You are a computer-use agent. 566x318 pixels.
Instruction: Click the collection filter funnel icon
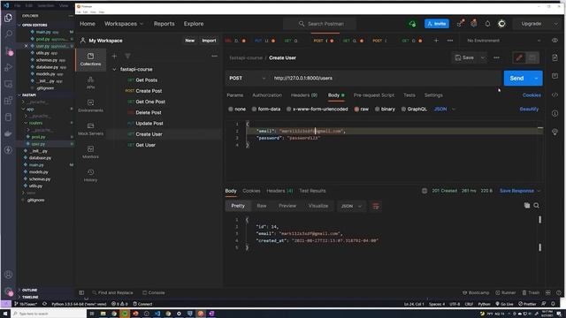127,56
